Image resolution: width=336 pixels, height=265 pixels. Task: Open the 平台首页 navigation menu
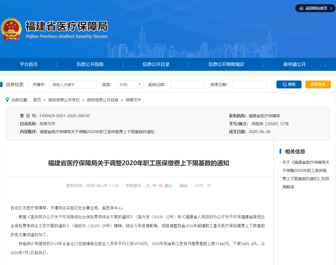(29, 64)
